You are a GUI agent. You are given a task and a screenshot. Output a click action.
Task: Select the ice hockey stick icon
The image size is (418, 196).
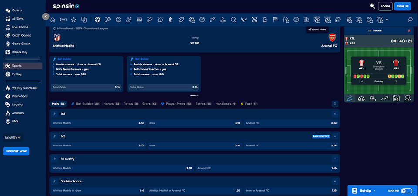pos(129,20)
